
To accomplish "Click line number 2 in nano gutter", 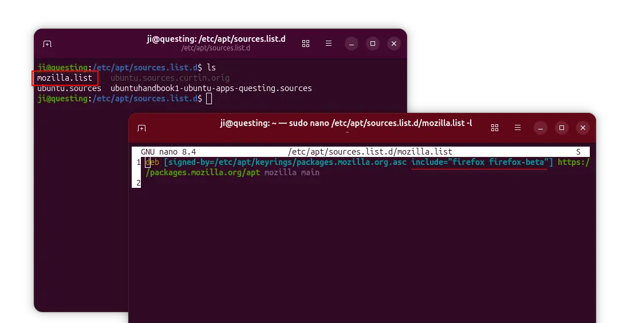I will [x=139, y=183].
